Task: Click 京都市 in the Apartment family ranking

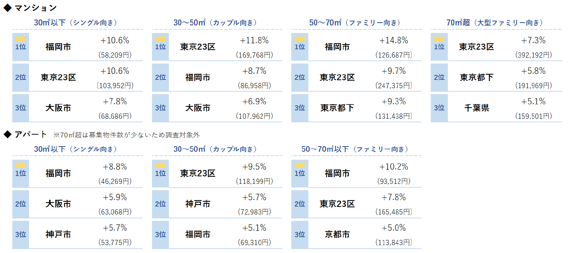Action: (337, 234)
